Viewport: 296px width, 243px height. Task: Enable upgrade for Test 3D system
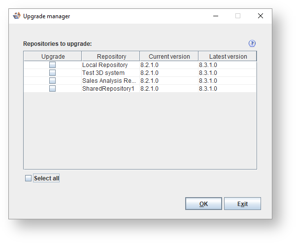click(52, 73)
